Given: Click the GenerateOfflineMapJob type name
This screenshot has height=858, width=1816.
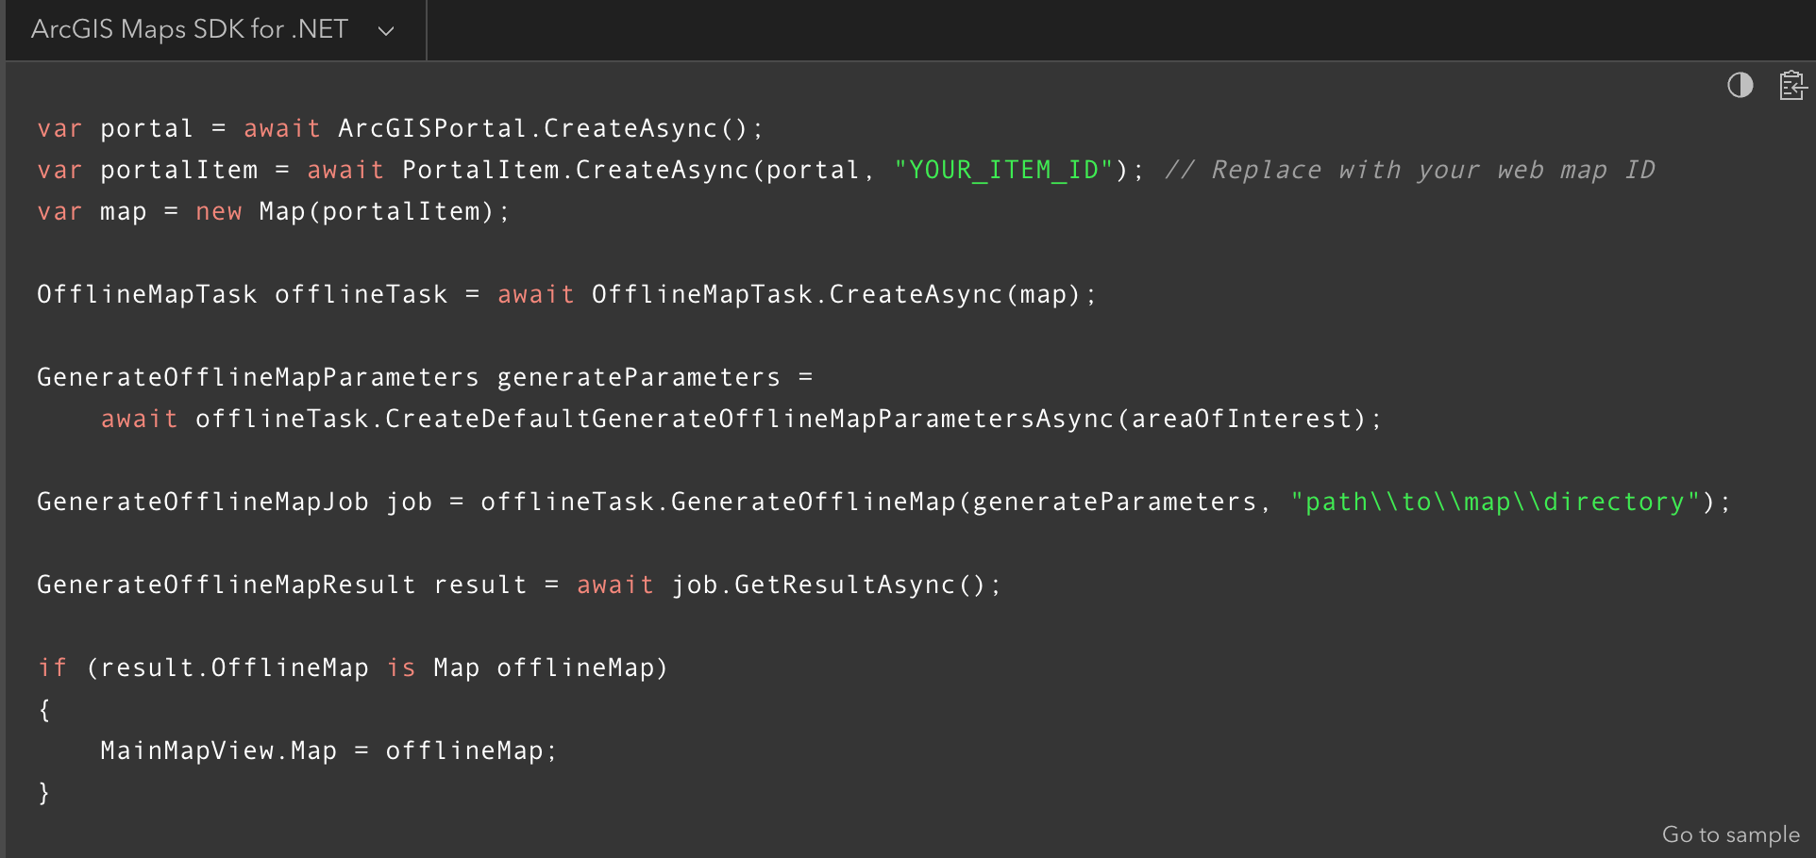Looking at the screenshot, I should (202, 502).
